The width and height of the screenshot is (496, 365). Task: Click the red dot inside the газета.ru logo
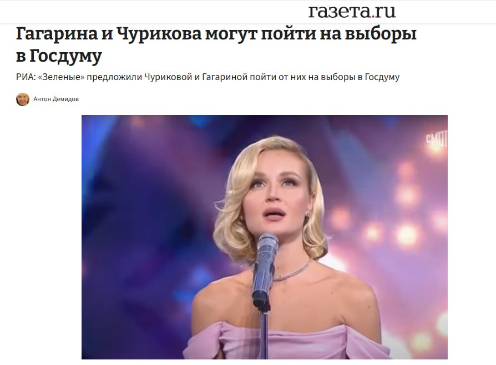(373, 16)
